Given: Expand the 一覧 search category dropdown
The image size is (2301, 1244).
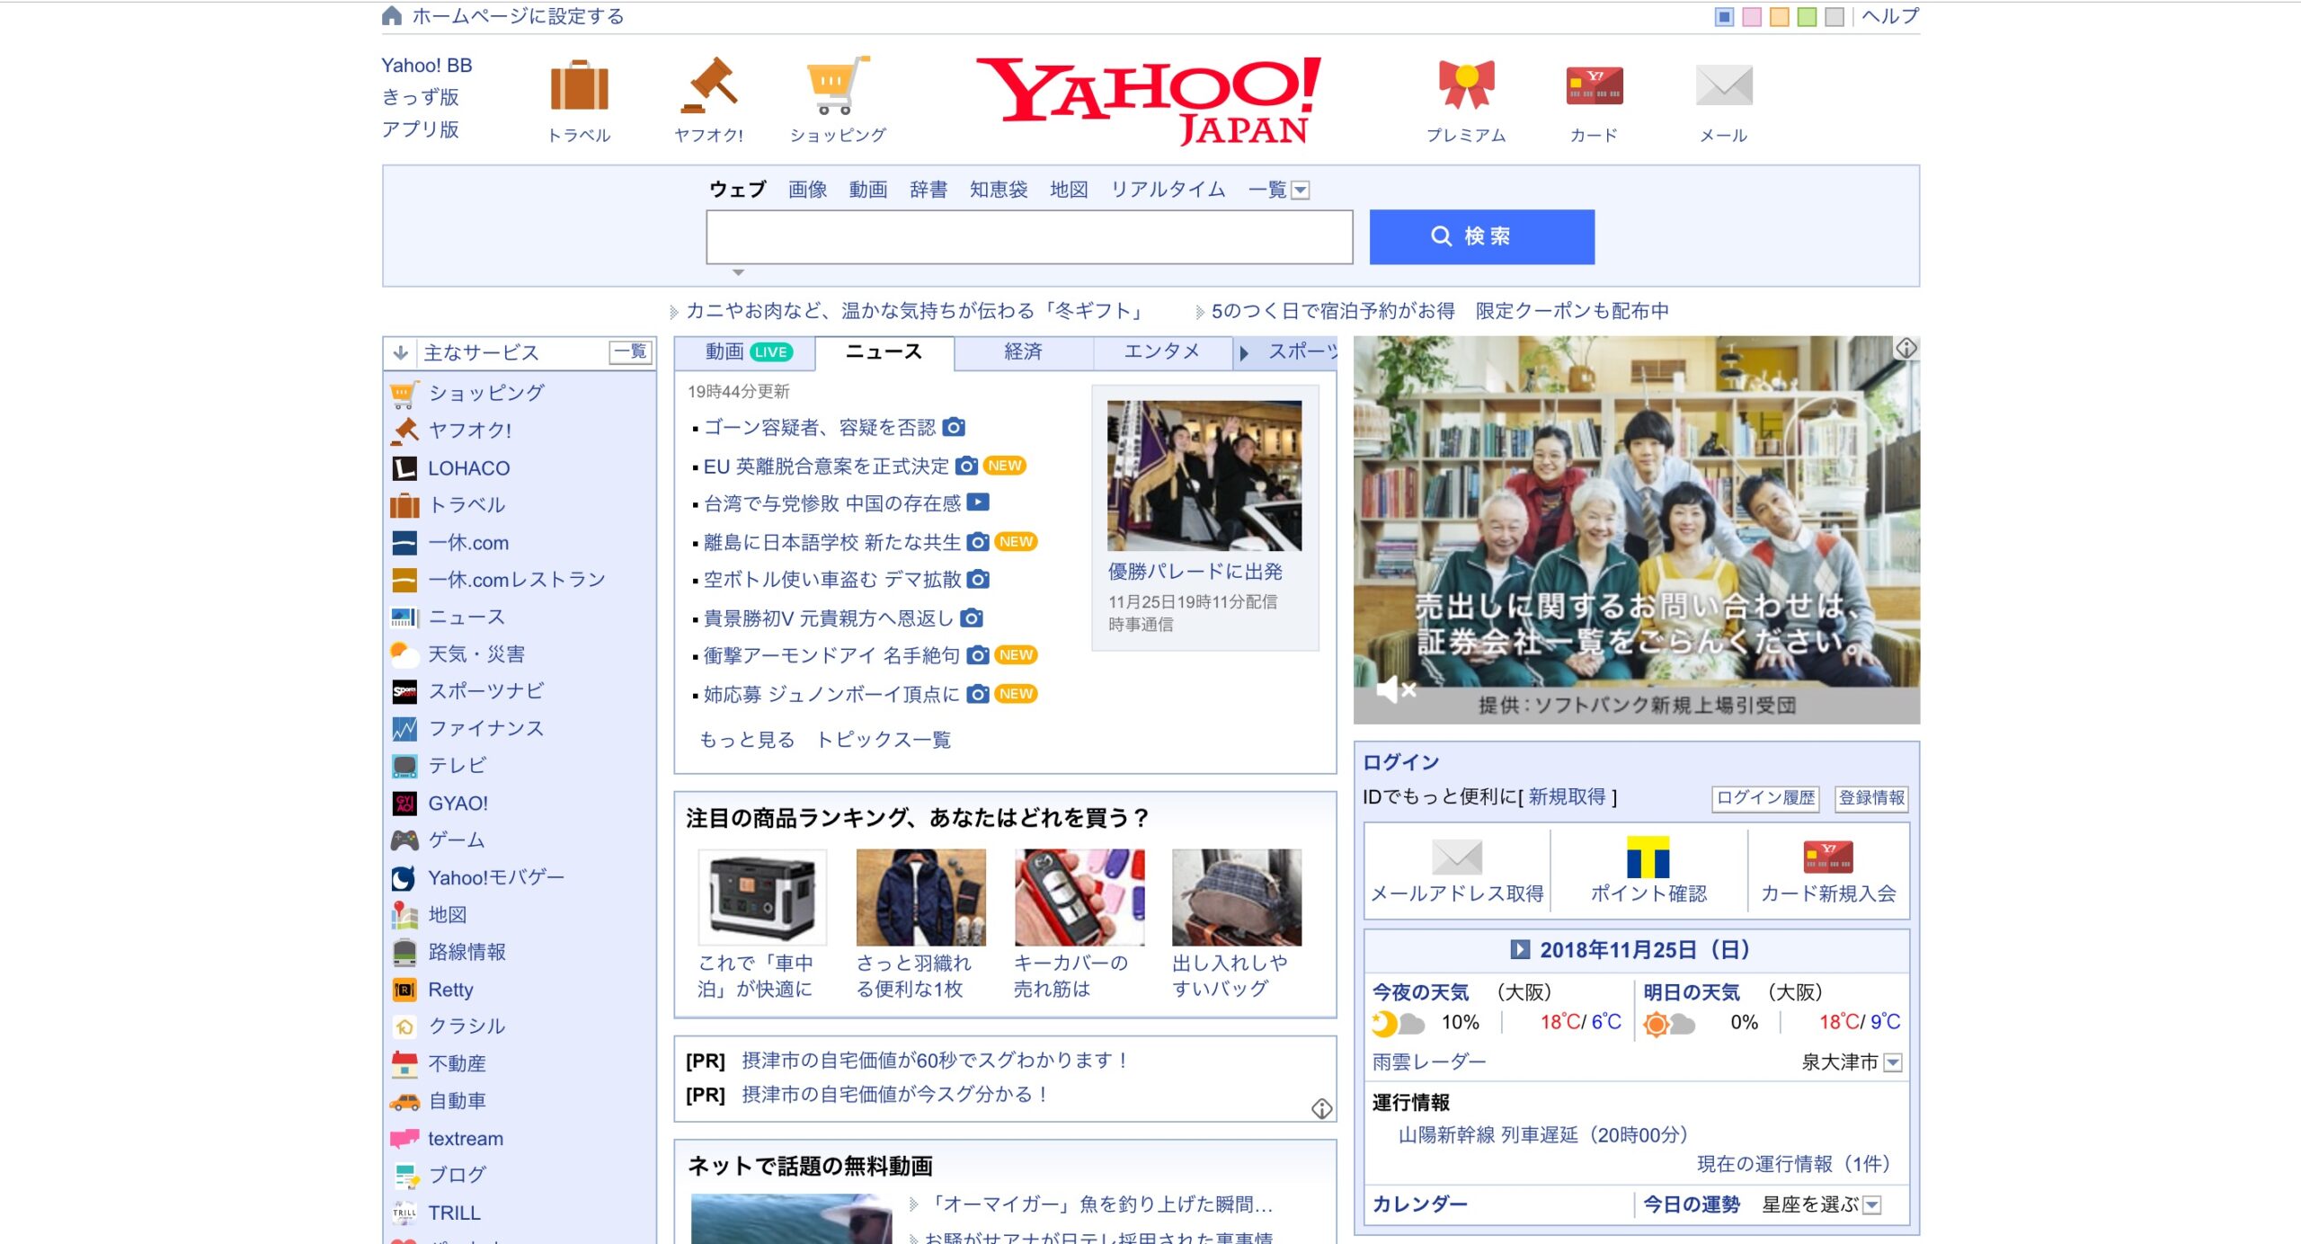Looking at the screenshot, I should (x=1300, y=190).
